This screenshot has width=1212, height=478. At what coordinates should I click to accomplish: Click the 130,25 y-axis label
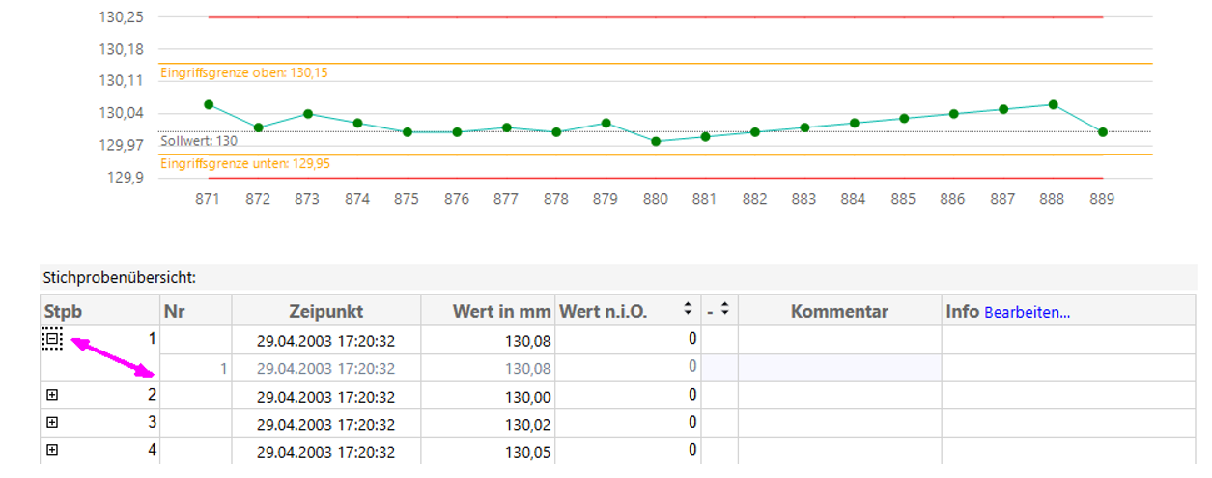[122, 17]
